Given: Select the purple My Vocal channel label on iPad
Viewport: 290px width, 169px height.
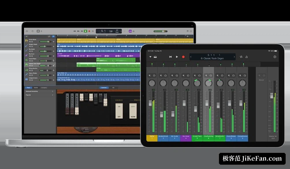Looking at the screenshot, I should [x=186, y=138].
